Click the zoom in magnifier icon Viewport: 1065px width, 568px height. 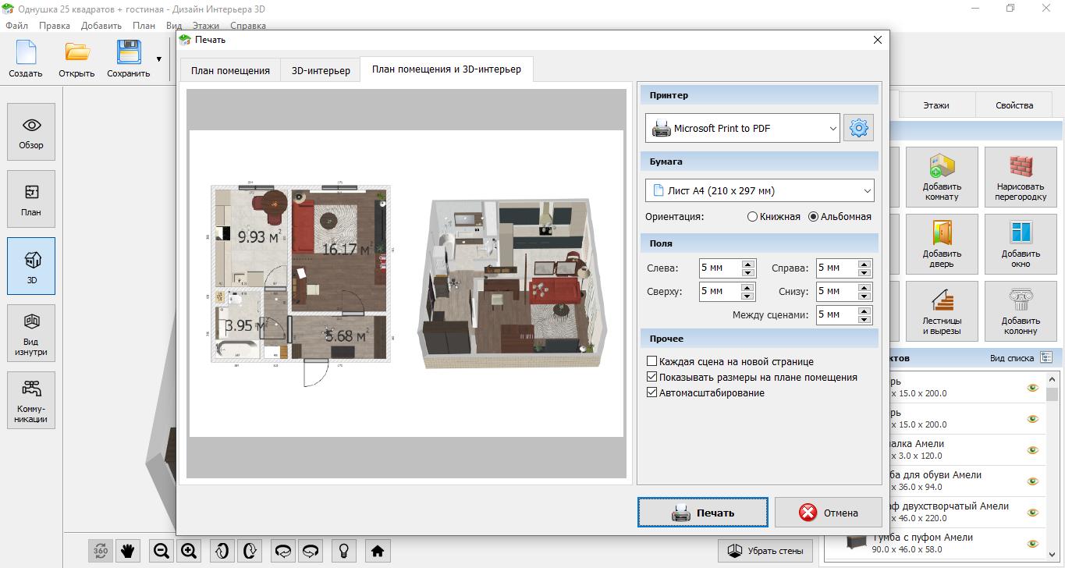point(189,551)
